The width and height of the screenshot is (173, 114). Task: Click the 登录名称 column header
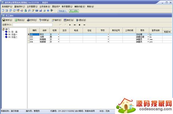(x=156, y=30)
